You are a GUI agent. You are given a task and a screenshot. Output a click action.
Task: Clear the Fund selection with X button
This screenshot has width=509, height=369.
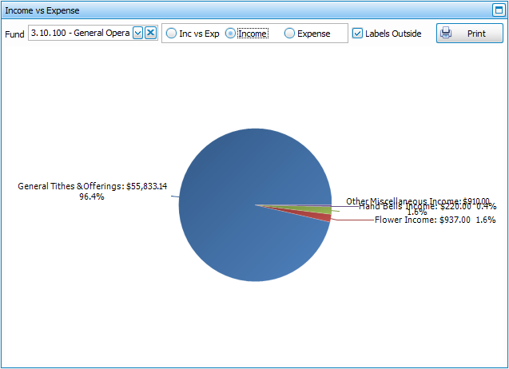pyautogui.click(x=150, y=33)
